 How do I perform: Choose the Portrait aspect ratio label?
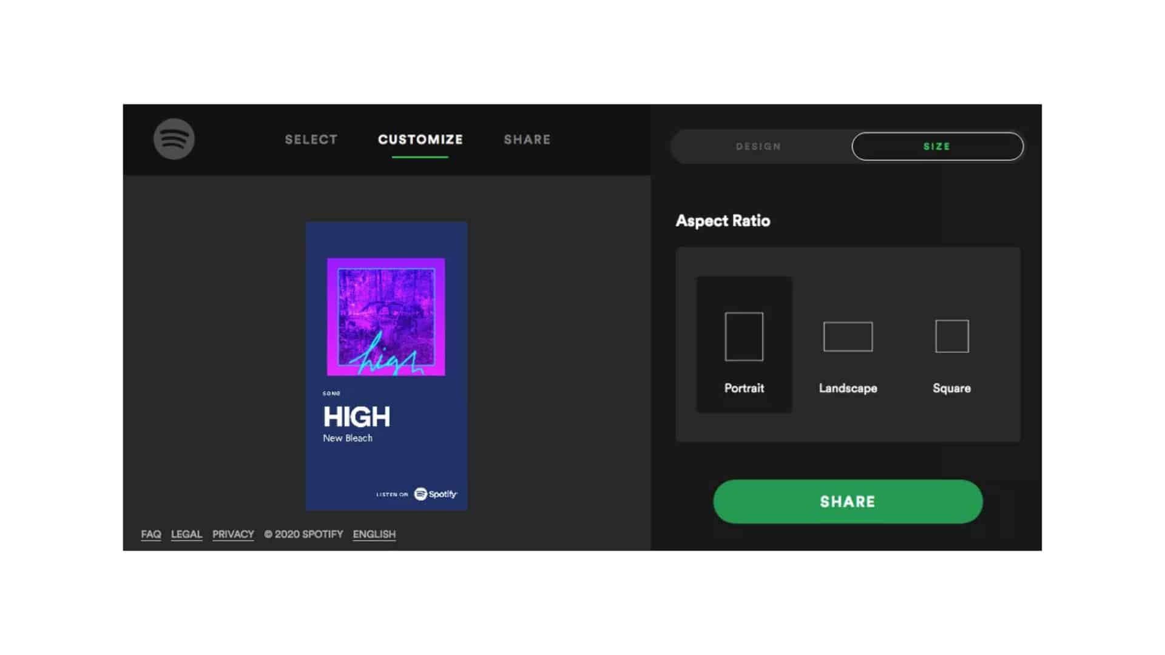click(744, 388)
